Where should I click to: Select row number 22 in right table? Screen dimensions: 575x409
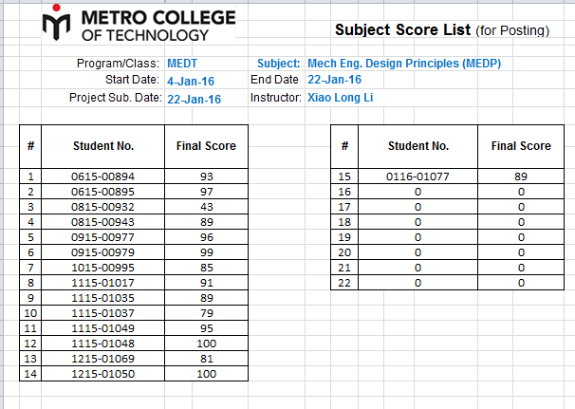click(344, 283)
